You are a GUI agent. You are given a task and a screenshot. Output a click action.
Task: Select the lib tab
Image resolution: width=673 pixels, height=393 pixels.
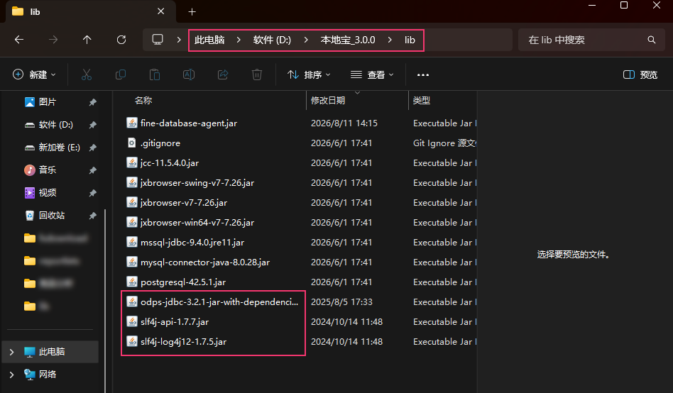pyautogui.click(x=90, y=11)
